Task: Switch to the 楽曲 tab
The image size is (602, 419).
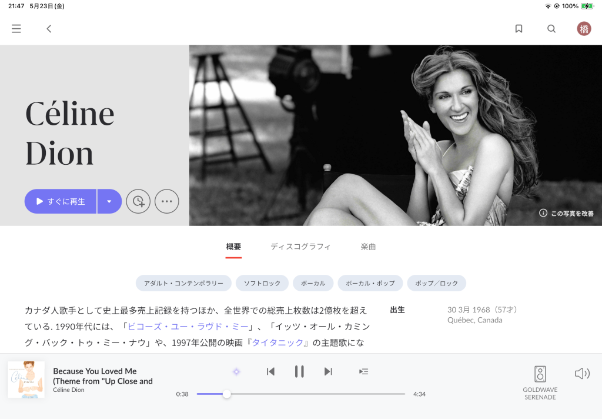Action: pyautogui.click(x=368, y=247)
